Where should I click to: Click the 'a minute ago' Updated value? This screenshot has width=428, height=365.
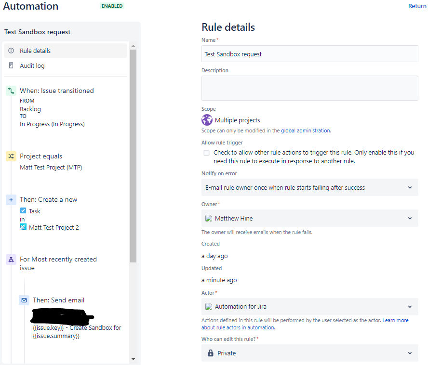click(219, 280)
